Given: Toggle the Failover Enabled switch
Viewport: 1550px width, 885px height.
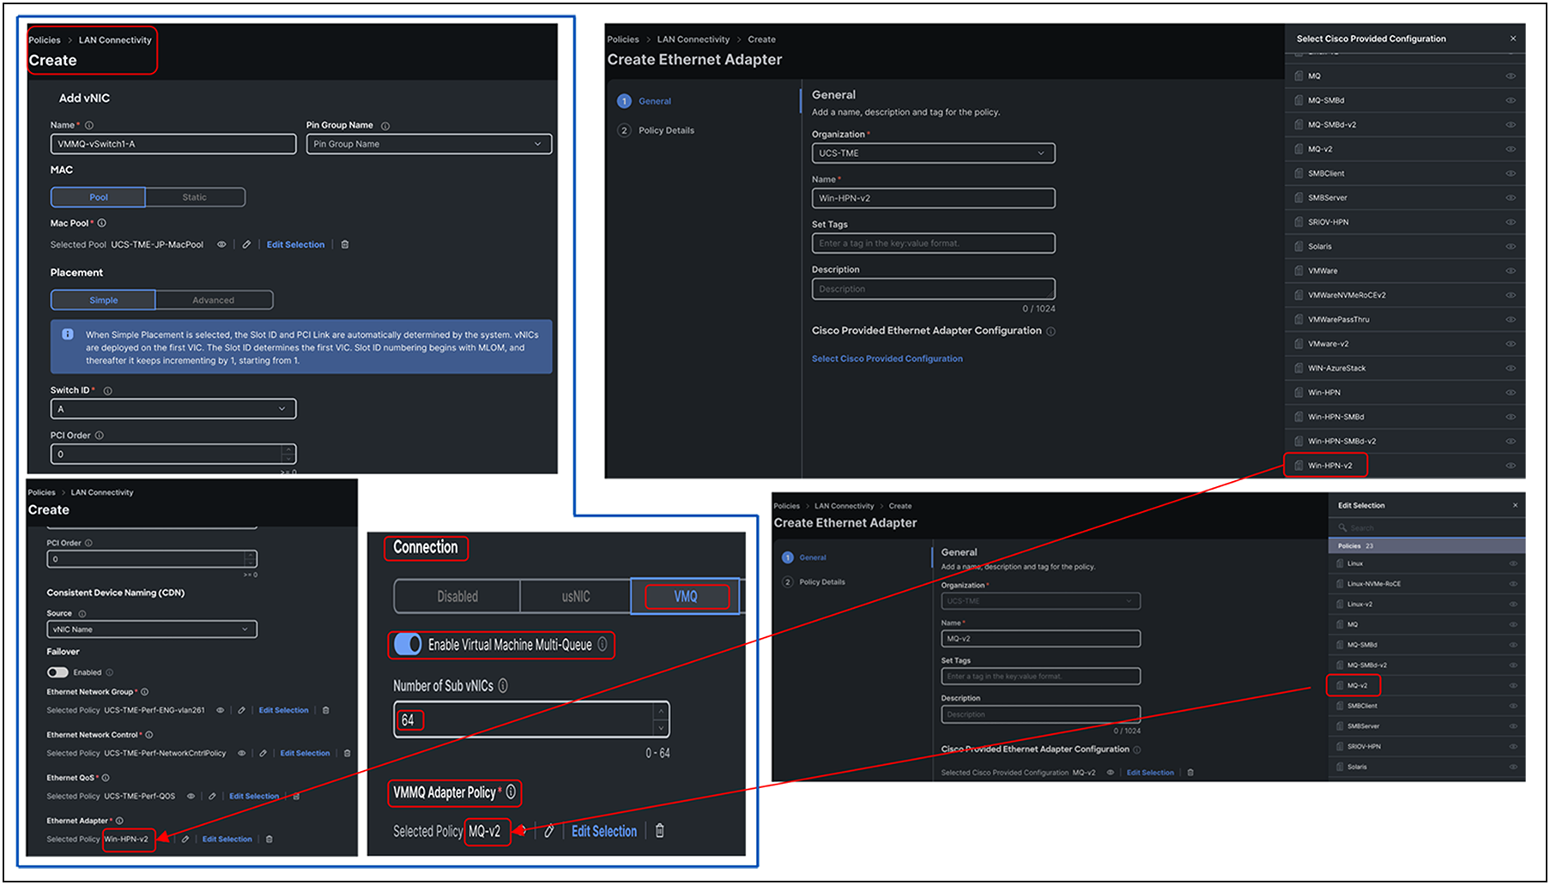Looking at the screenshot, I should (58, 672).
